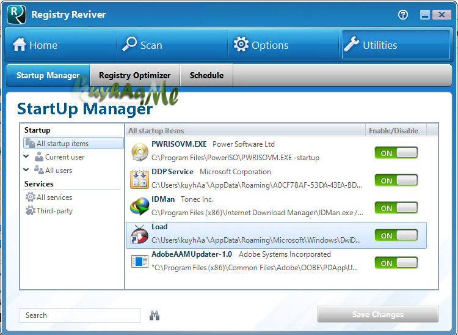Viewport: 458px width, 335px height.
Task: Open the Schedule sub-tab
Action: [x=206, y=75]
